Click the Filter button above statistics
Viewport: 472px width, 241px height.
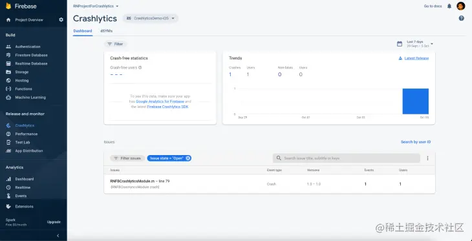[x=115, y=44]
